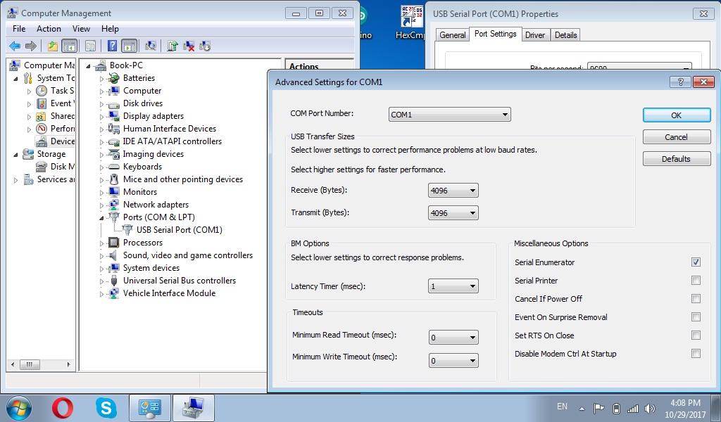Click Computer Management taskbar button
The image size is (721, 422).
[194, 408]
